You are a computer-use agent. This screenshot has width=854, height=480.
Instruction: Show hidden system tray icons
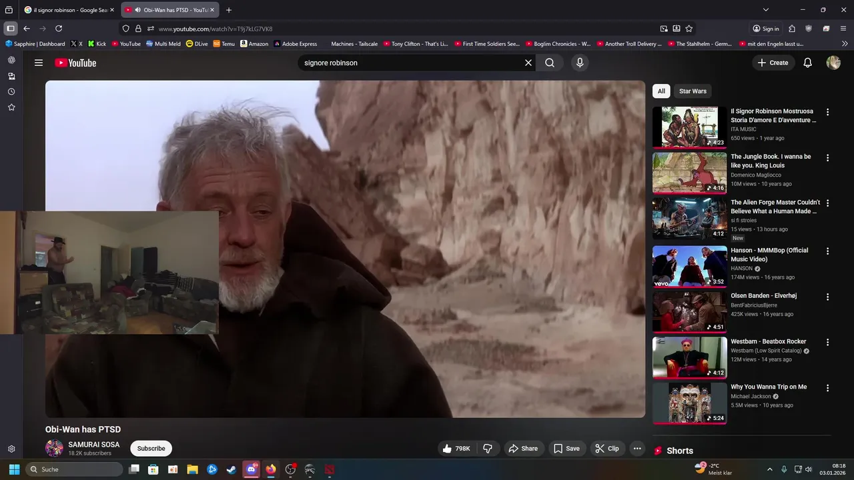(769, 469)
